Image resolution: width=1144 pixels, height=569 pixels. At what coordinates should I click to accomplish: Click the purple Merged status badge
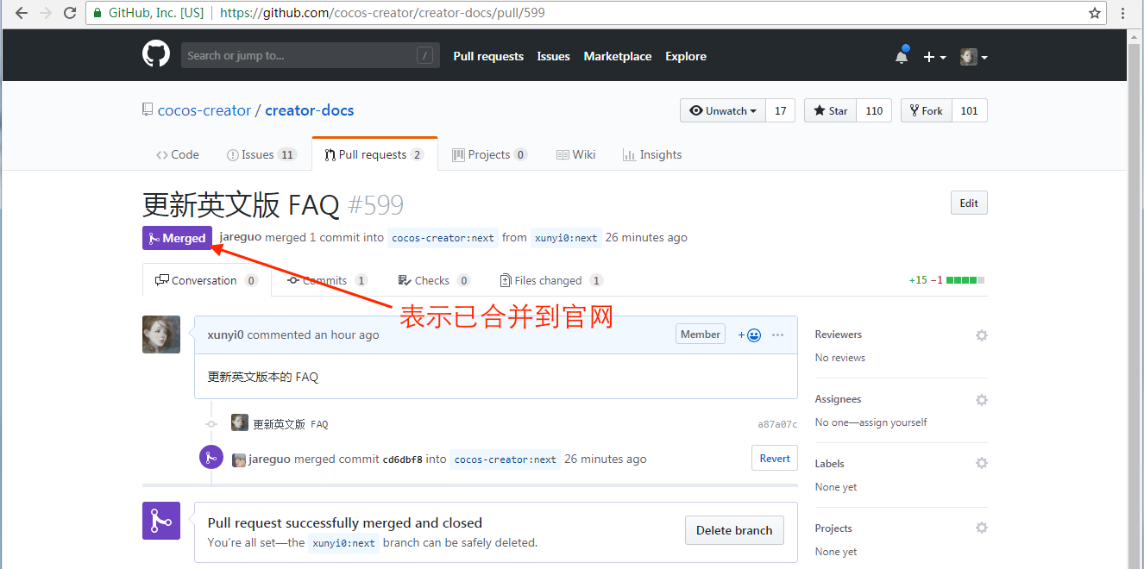coord(177,238)
